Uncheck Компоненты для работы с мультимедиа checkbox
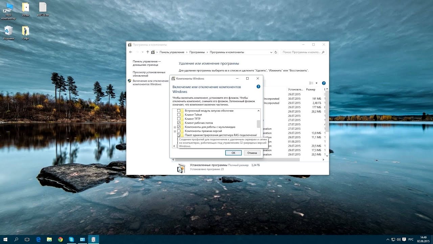Image resolution: width=433 pixels, height=244 pixels. coord(179,127)
